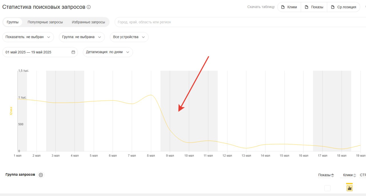Click the 1 мая date label on the axis
This screenshot has width=366, height=196.
[x=17, y=156]
